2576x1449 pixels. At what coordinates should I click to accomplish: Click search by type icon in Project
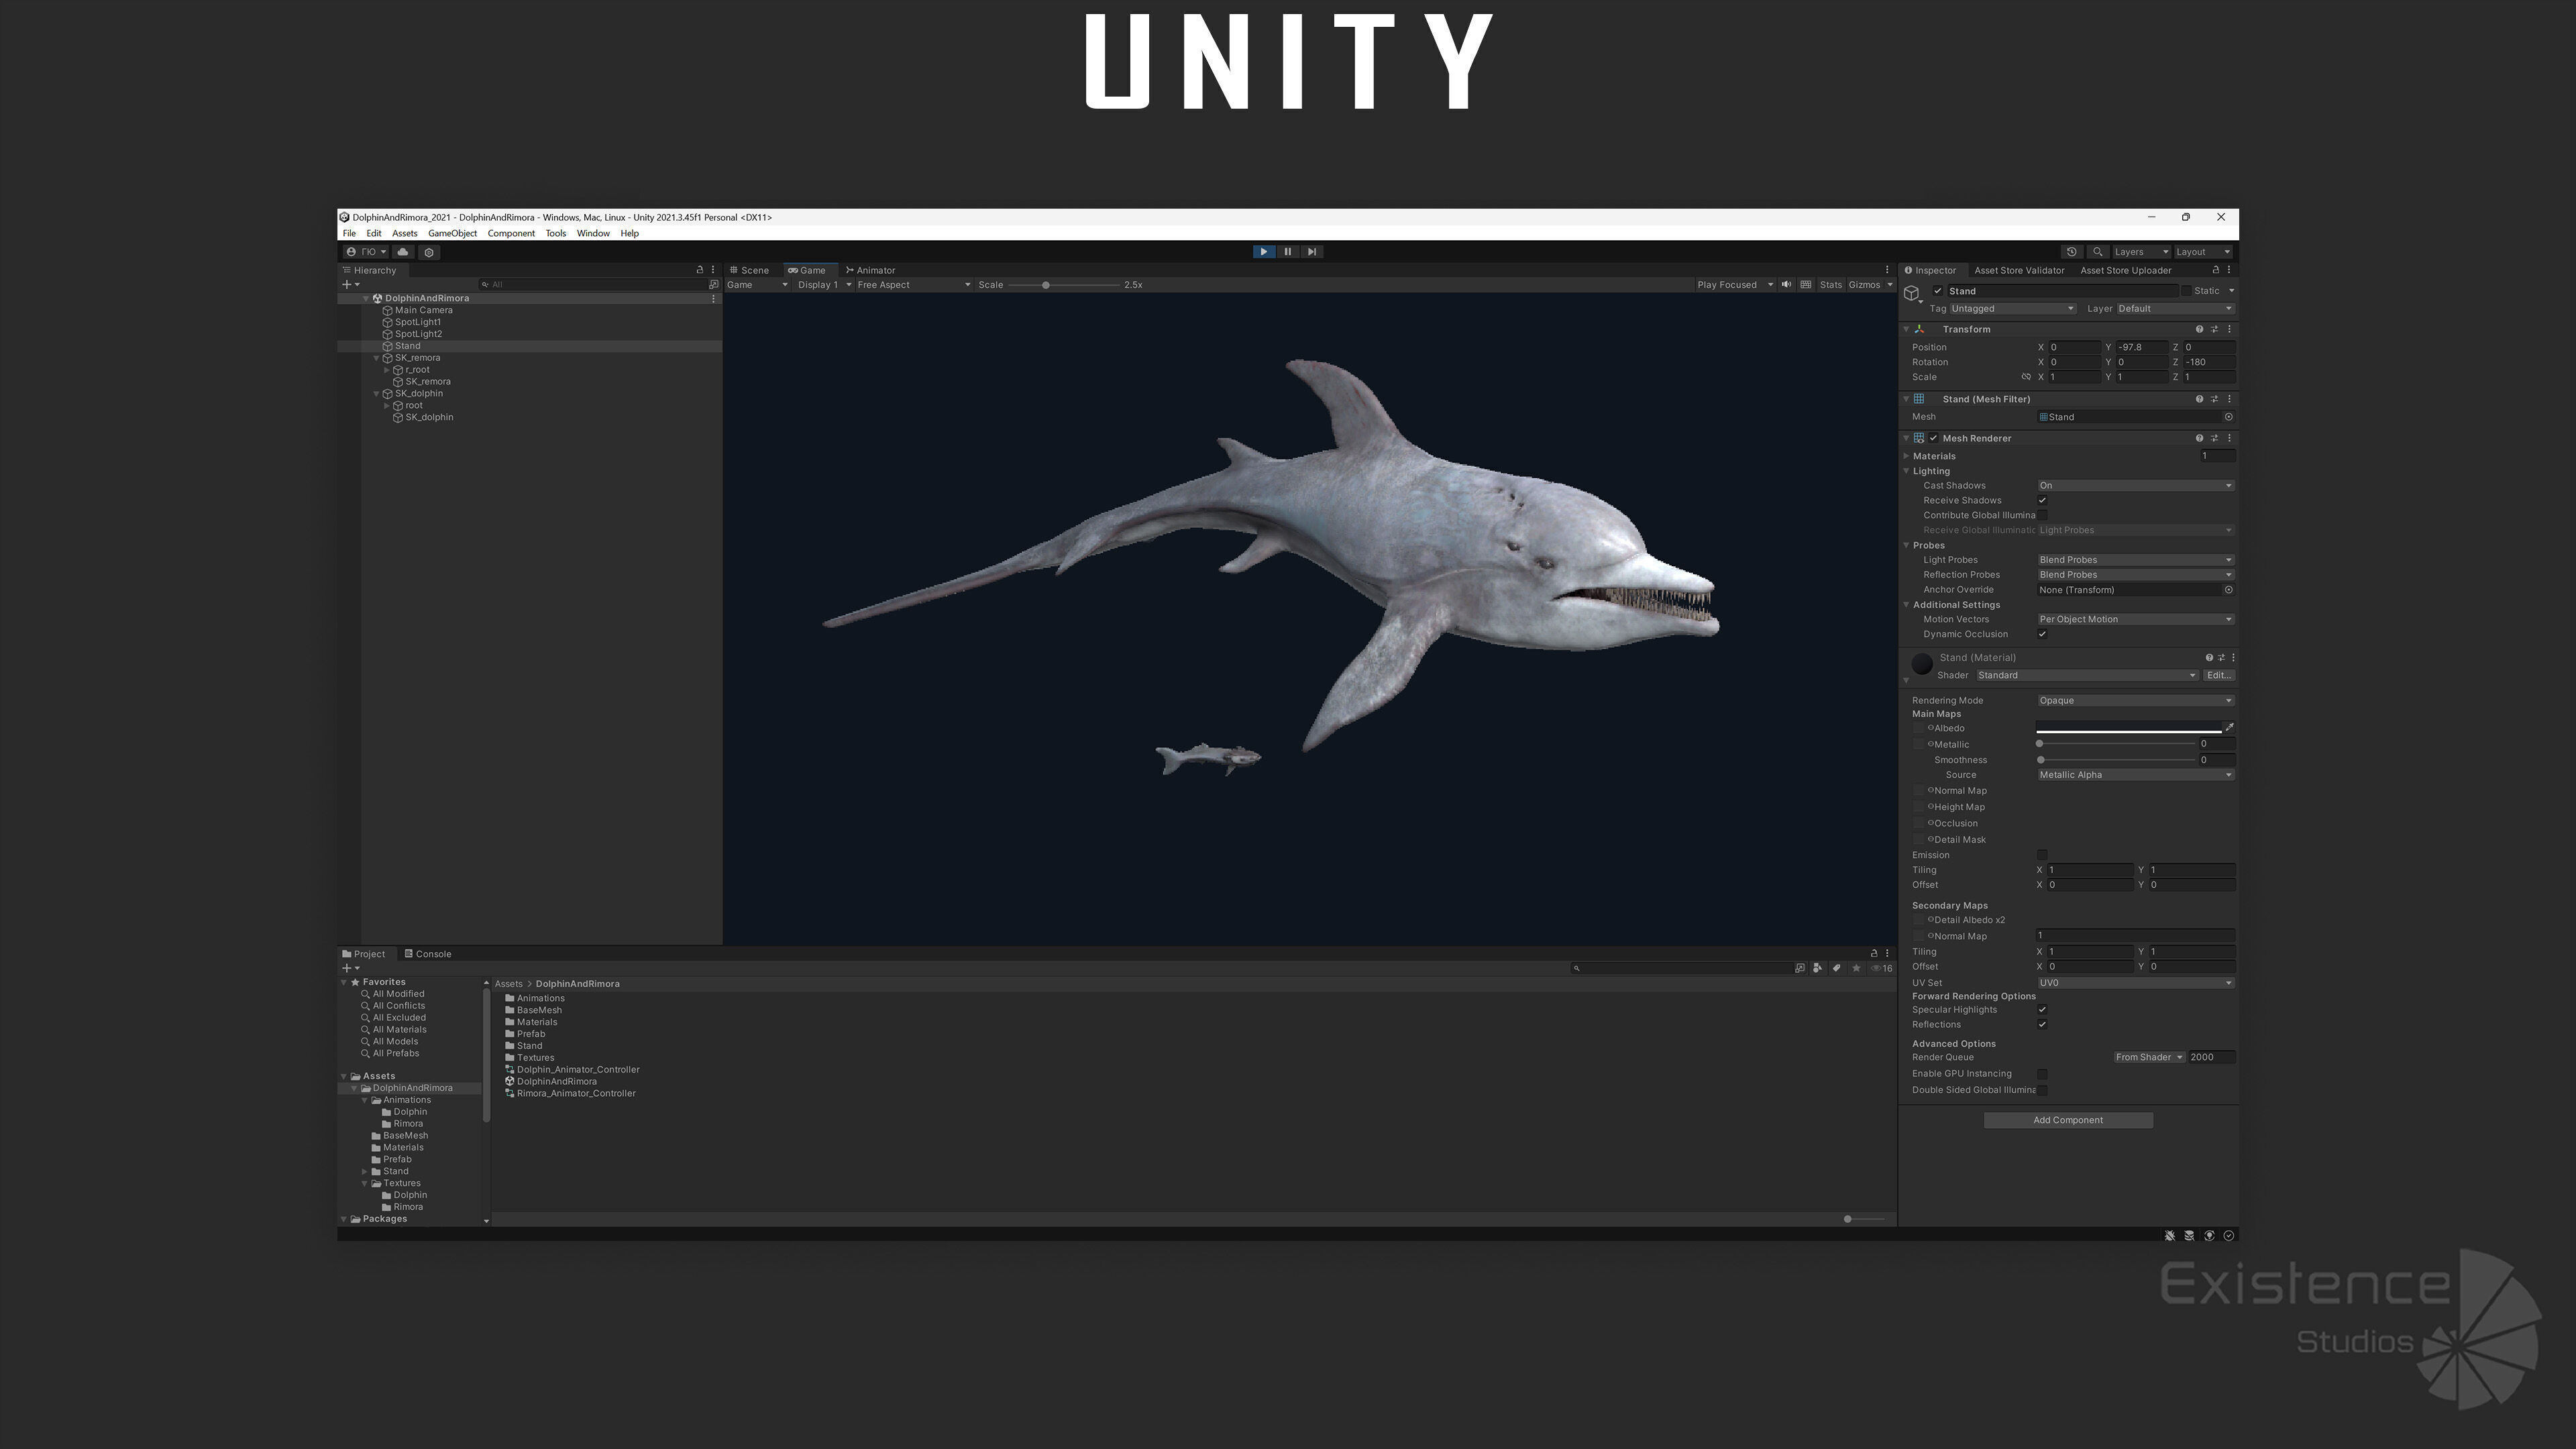click(1818, 968)
